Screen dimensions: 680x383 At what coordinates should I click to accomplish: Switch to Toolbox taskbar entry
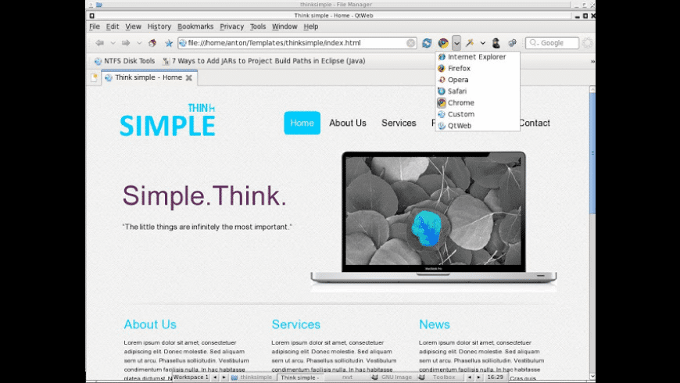441,378
